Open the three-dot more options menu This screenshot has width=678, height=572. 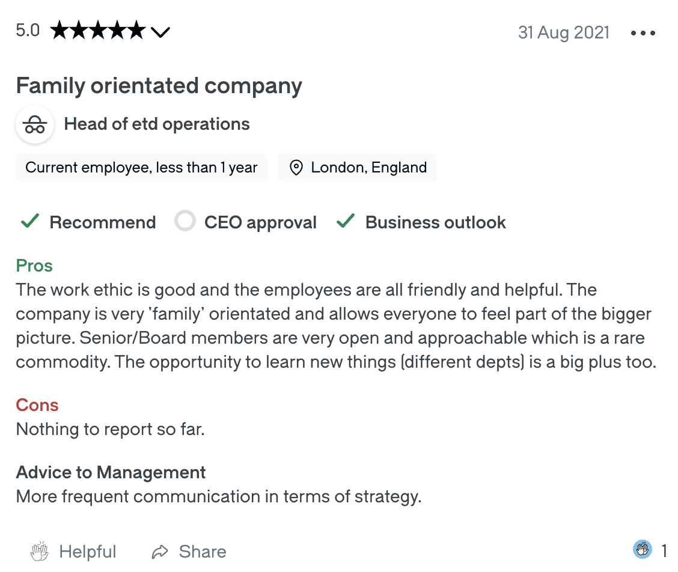pyautogui.click(x=643, y=33)
